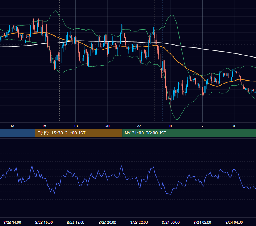The width and height of the screenshot is (256, 226).
Task: Click the blue session bar before London
Action: [x=18, y=133]
